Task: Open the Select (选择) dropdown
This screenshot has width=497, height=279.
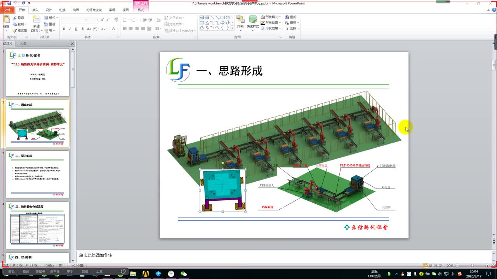Action: [291, 28]
